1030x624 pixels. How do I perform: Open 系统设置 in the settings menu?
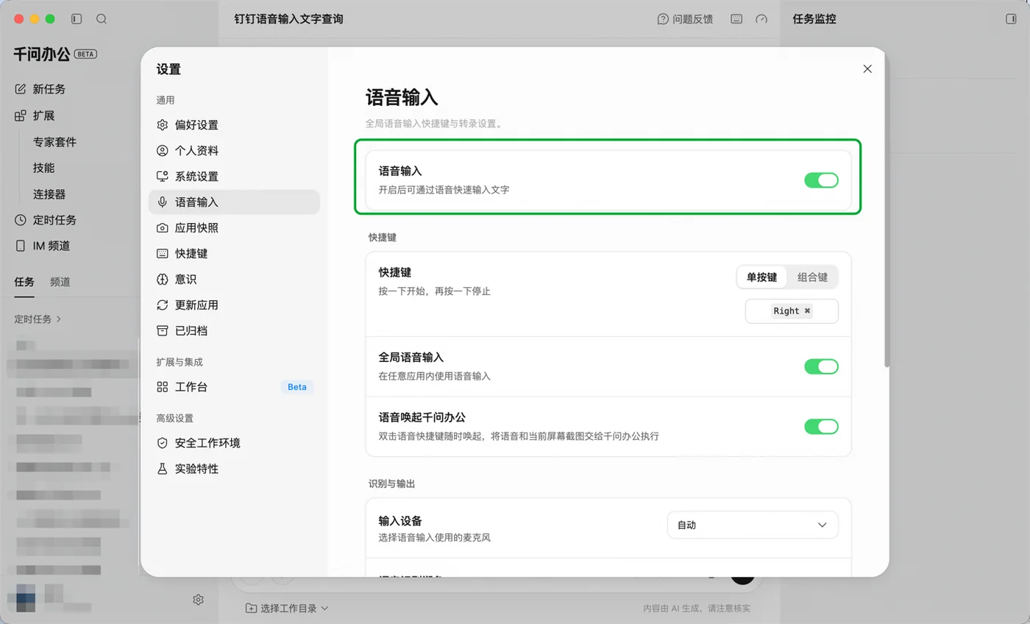pyautogui.click(x=234, y=177)
